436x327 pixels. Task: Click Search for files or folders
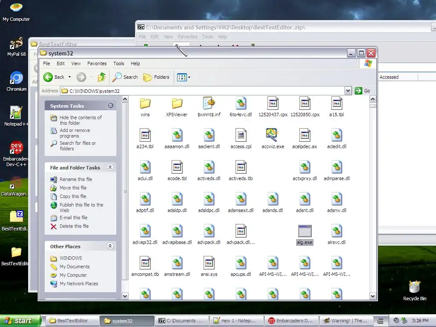(77, 146)
